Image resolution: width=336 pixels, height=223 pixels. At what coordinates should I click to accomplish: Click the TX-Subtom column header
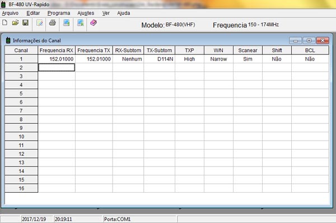click(160, 50)
